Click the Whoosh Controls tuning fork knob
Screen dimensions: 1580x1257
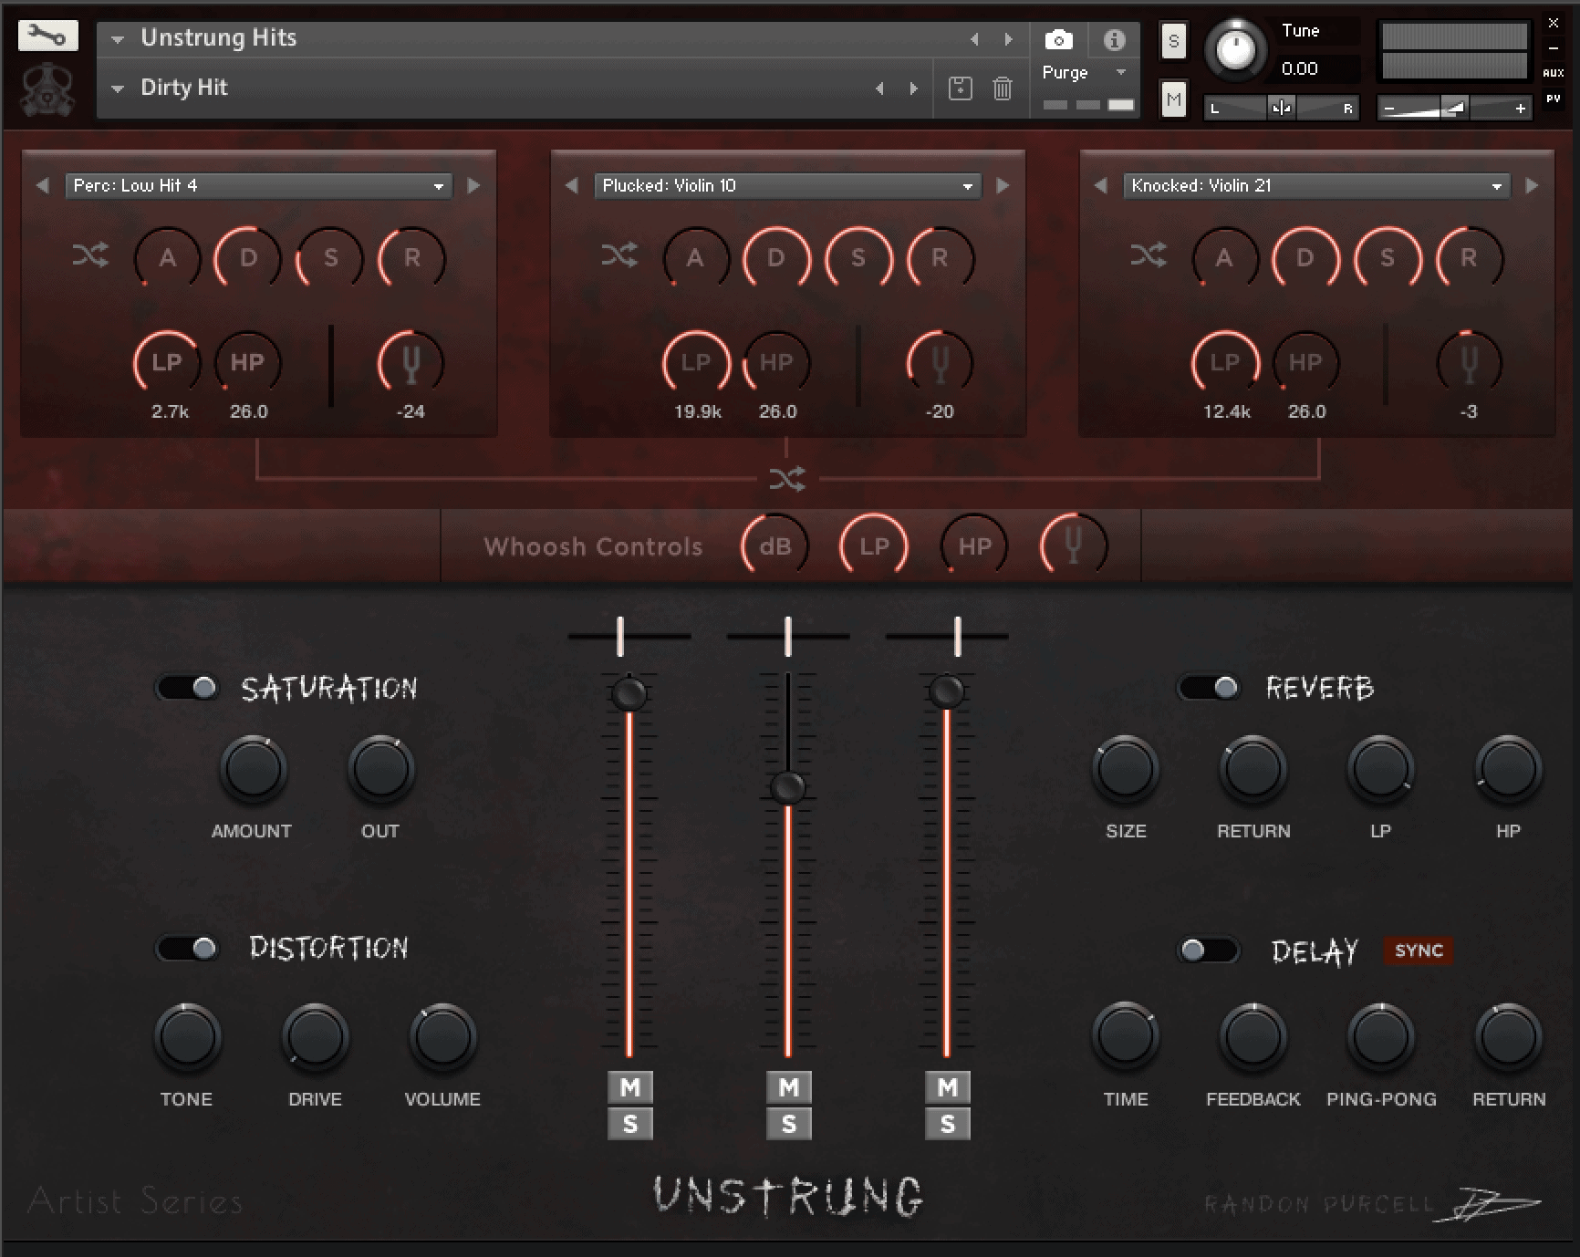pyautogui.click(x=1074, y=546)
